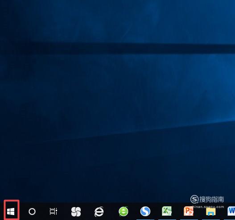Viewport: 235px width, 220px height.
Task: Launch Word from the taskbar
Action: (x=231, y=211)
